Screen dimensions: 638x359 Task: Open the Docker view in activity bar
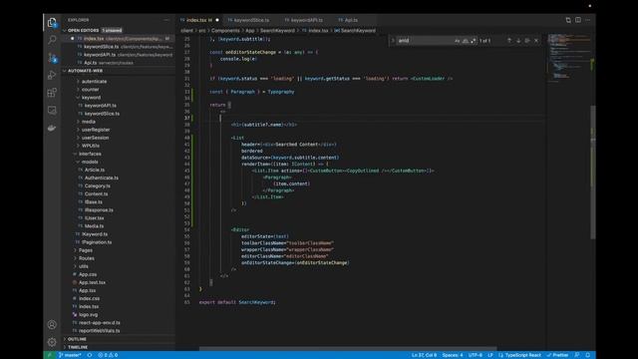tap(52, 128)
